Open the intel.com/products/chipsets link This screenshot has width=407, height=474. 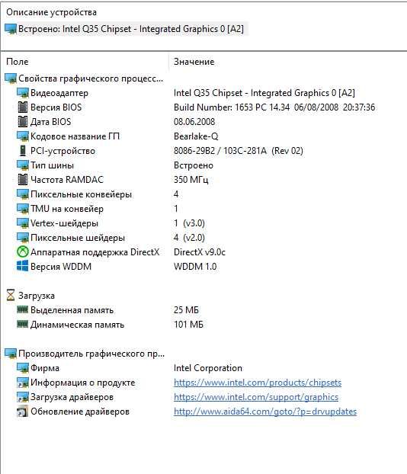point(258,383)
